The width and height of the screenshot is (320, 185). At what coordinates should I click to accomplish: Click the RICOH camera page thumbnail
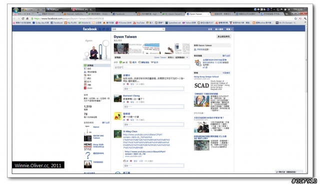tap(88, 138)
